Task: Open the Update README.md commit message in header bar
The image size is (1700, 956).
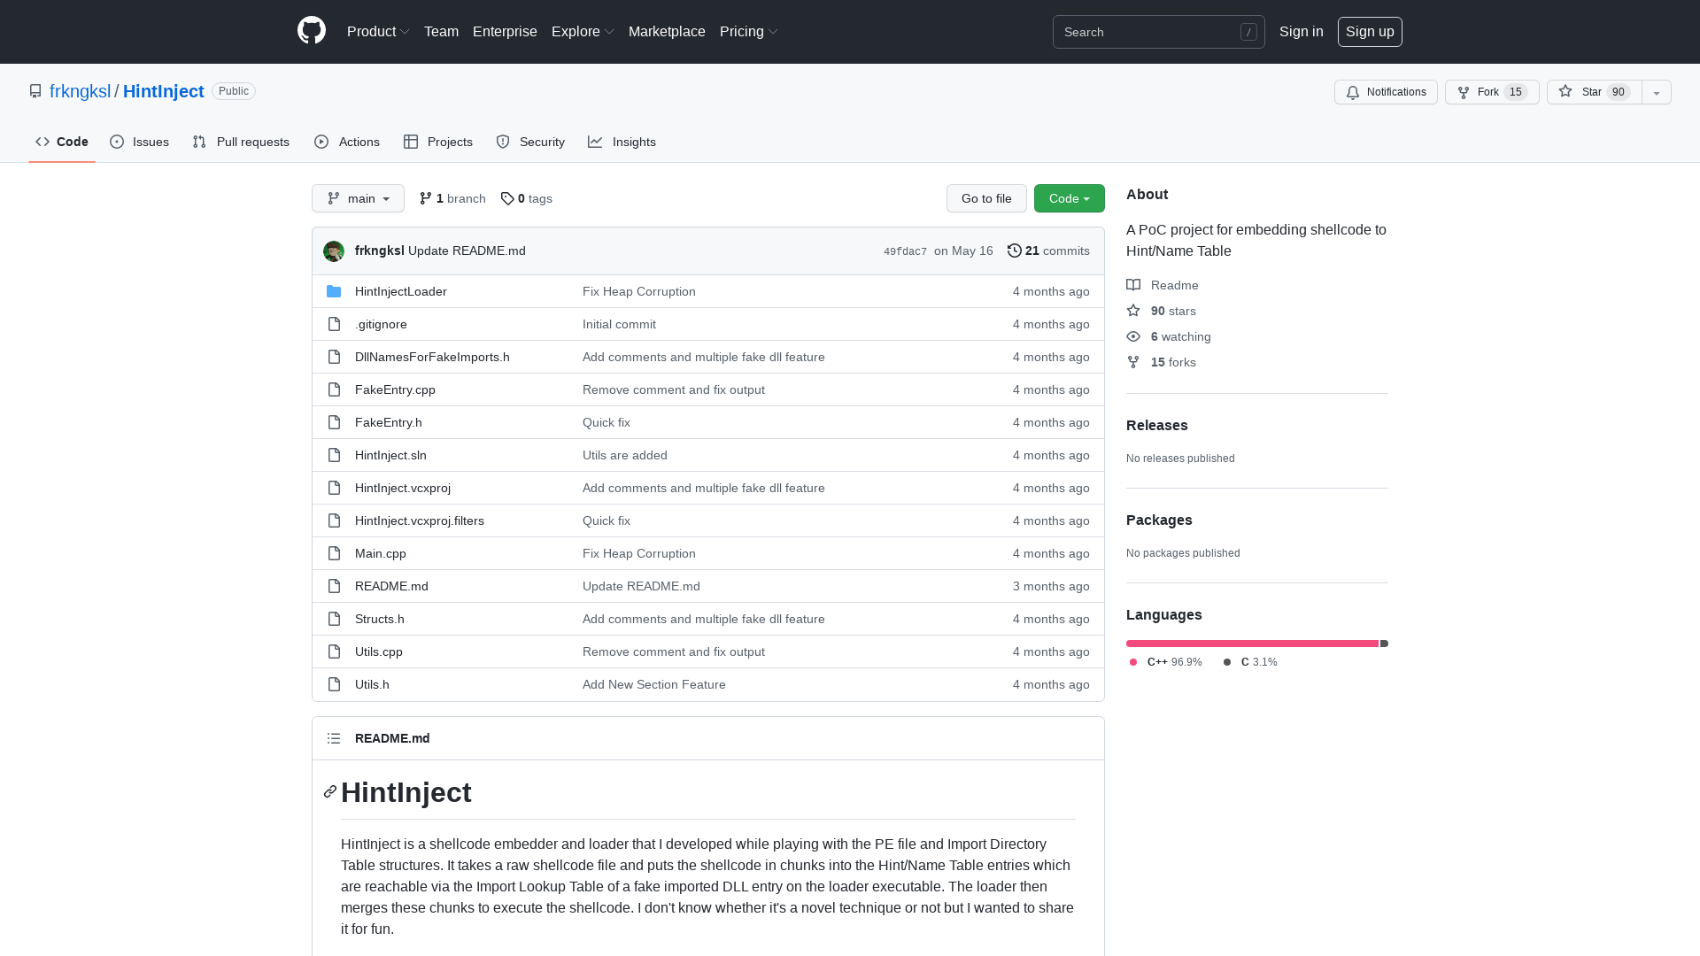Action: (x=467, y=251)
